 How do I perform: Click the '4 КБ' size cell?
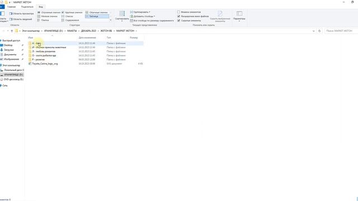(140, 64)
